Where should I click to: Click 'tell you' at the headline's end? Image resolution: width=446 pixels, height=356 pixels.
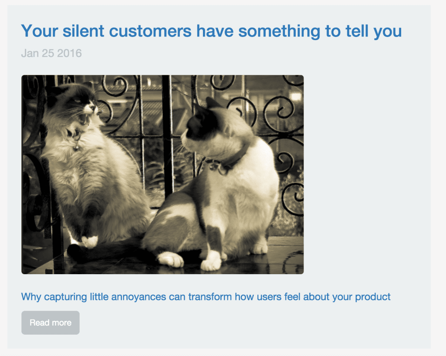373,31
